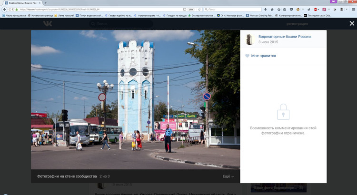Open the Газовая турбина bookmark
Viewport: 357px width, 195px height.
click(x=119, y=16)
